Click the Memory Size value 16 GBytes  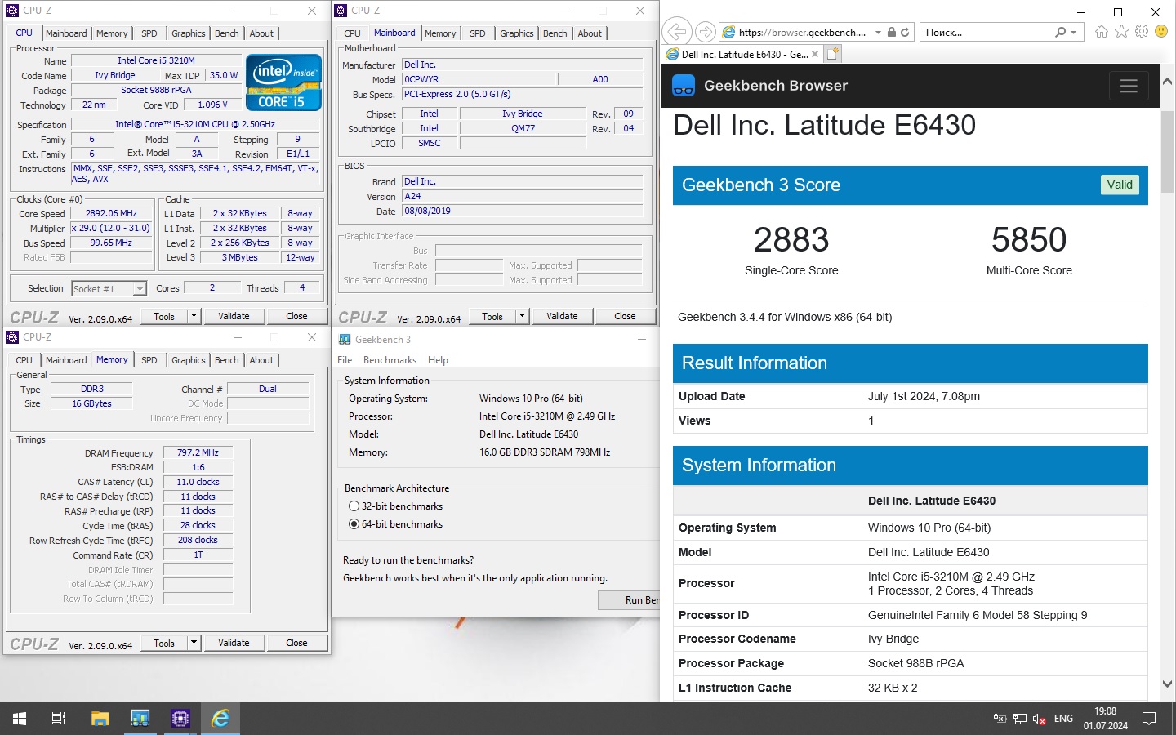[x=91, y=403]
